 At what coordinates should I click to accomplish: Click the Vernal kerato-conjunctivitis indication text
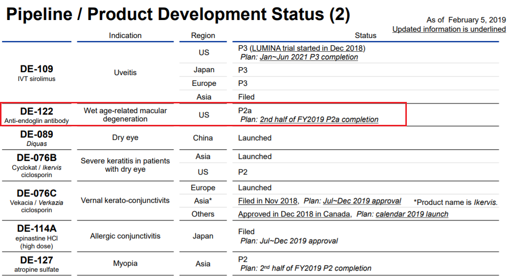[x=125, y=200]
